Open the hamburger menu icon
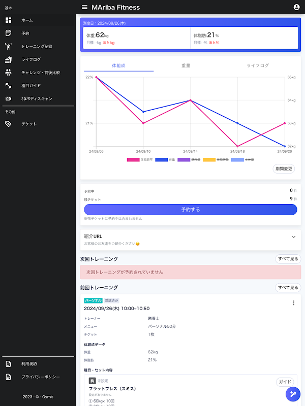 pos(84,7)
